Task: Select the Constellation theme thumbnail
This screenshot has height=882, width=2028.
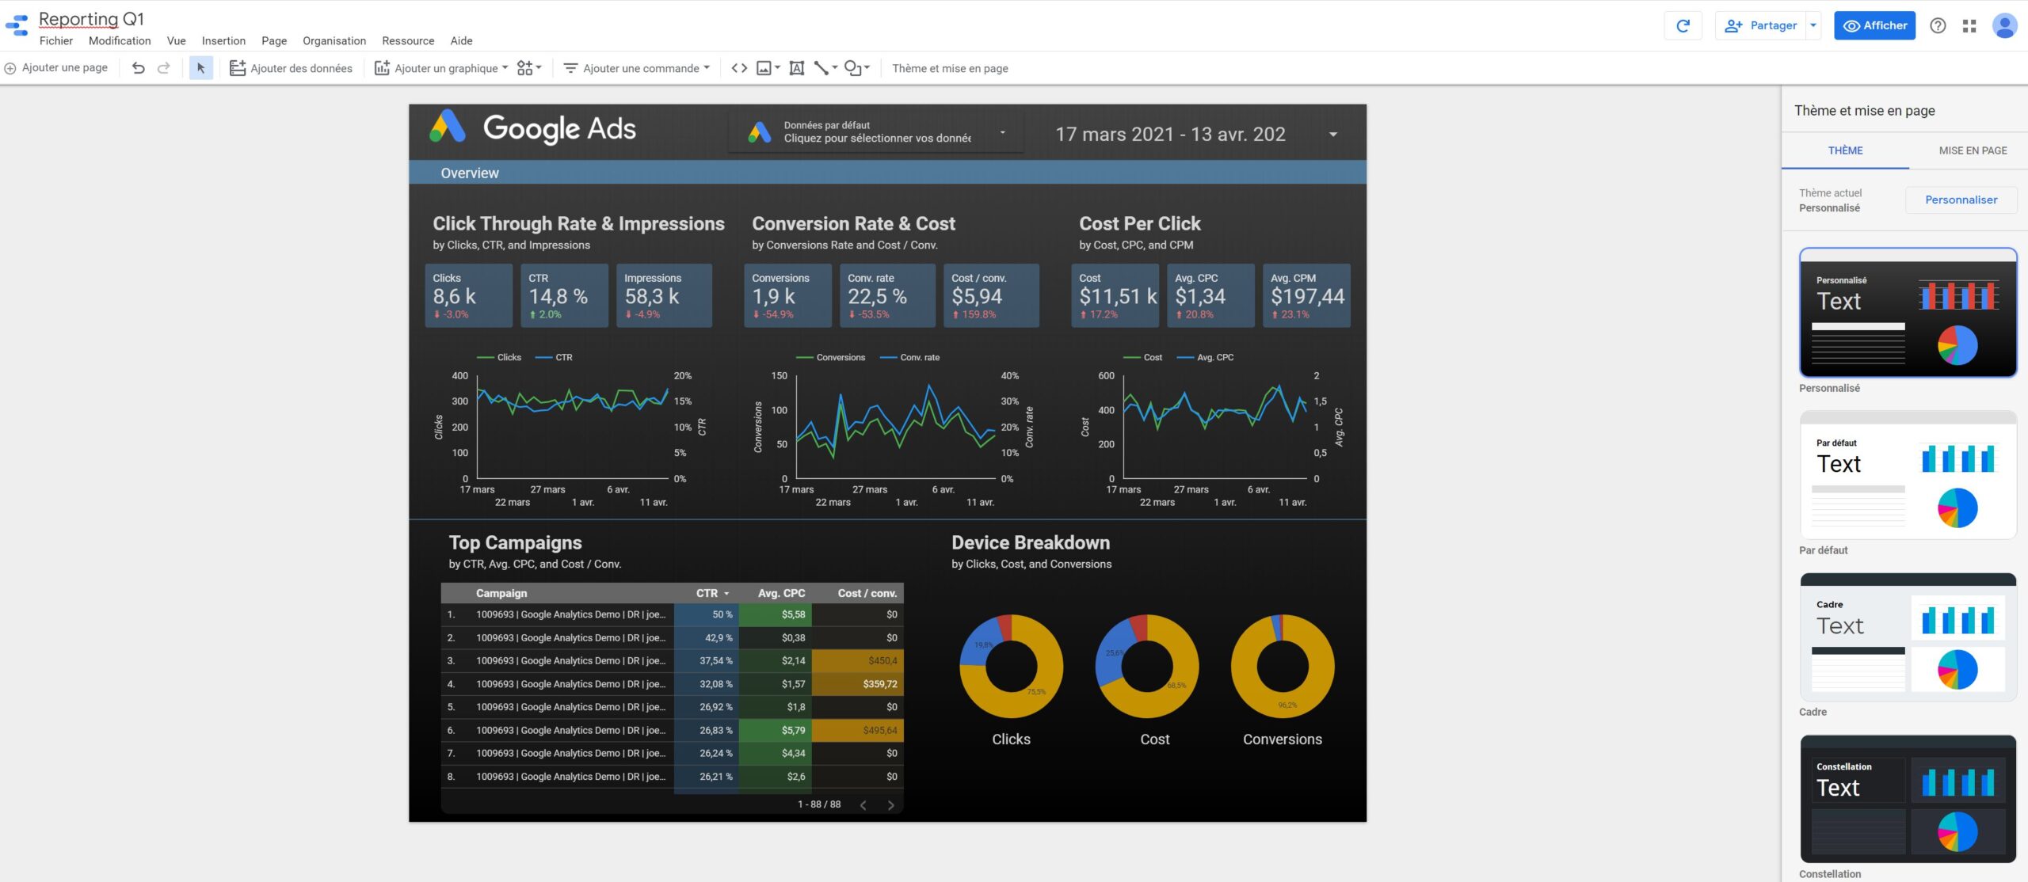Action: coord(1908,800)
